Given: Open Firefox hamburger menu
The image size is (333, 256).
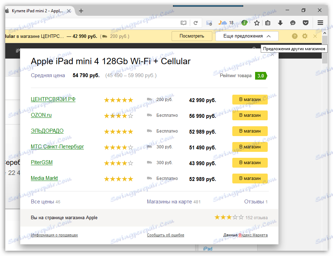Looking at the screenshot, I should (320, 23).
